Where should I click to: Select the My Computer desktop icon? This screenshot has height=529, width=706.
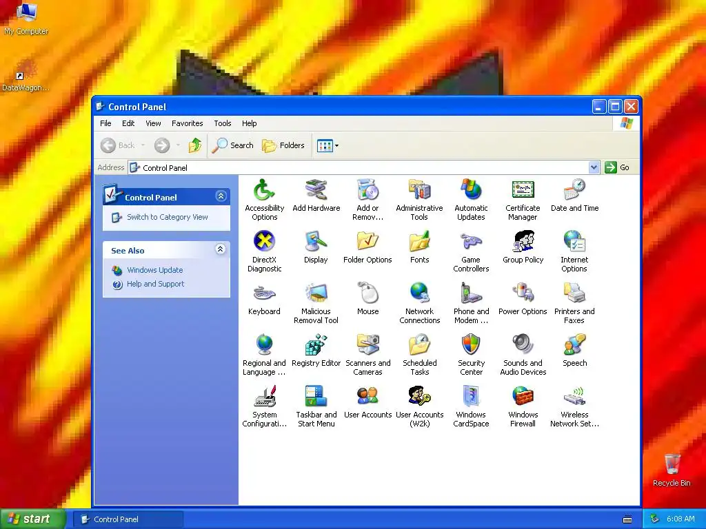[26, 19]
